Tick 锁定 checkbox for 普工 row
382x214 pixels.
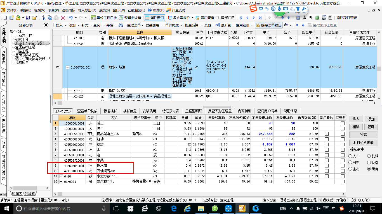(x=343, y=123)
